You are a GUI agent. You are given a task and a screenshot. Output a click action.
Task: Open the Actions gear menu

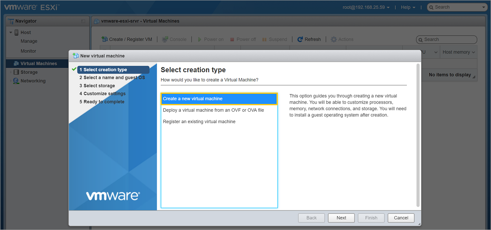[x=334, y=39]
